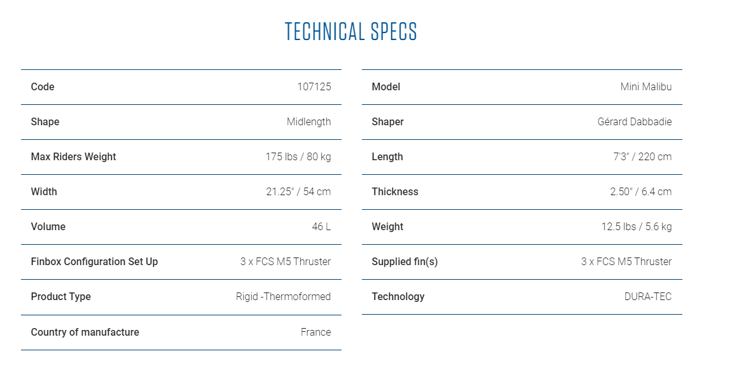Select the product code 107125
Image resolution: width=739 pixels, height=384 pixels.
314,86
